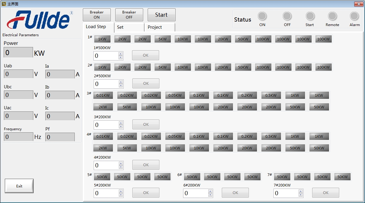
Task: Decrease the 4#200KW value by one step
Action: point(121,167)
